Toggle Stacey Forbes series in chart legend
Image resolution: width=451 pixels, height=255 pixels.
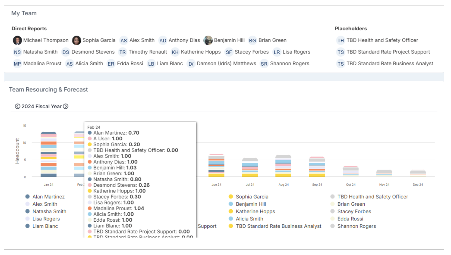(351, 211)
